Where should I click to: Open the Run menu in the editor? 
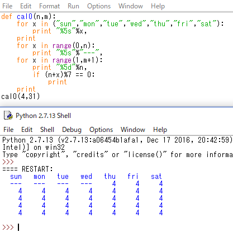click(73, 6)
